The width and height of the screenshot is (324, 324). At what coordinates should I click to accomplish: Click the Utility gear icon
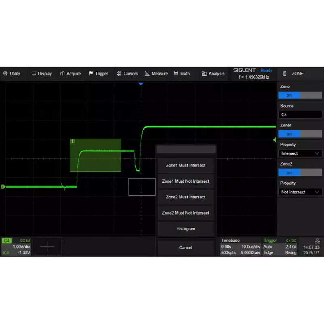point(5,73)
